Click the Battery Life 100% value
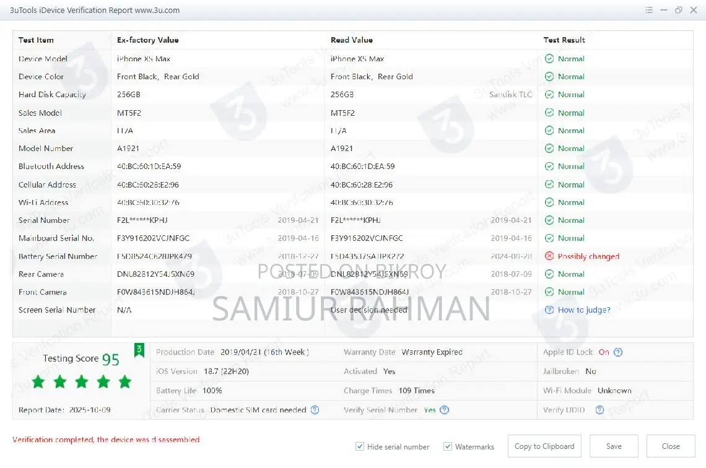The height and width of the screenshot is (468, 706). point(212,391)
